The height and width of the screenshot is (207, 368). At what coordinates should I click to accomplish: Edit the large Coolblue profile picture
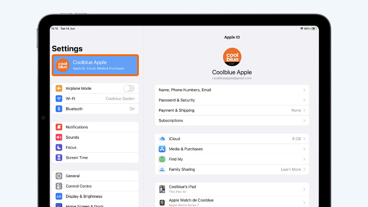coord(232,57)
